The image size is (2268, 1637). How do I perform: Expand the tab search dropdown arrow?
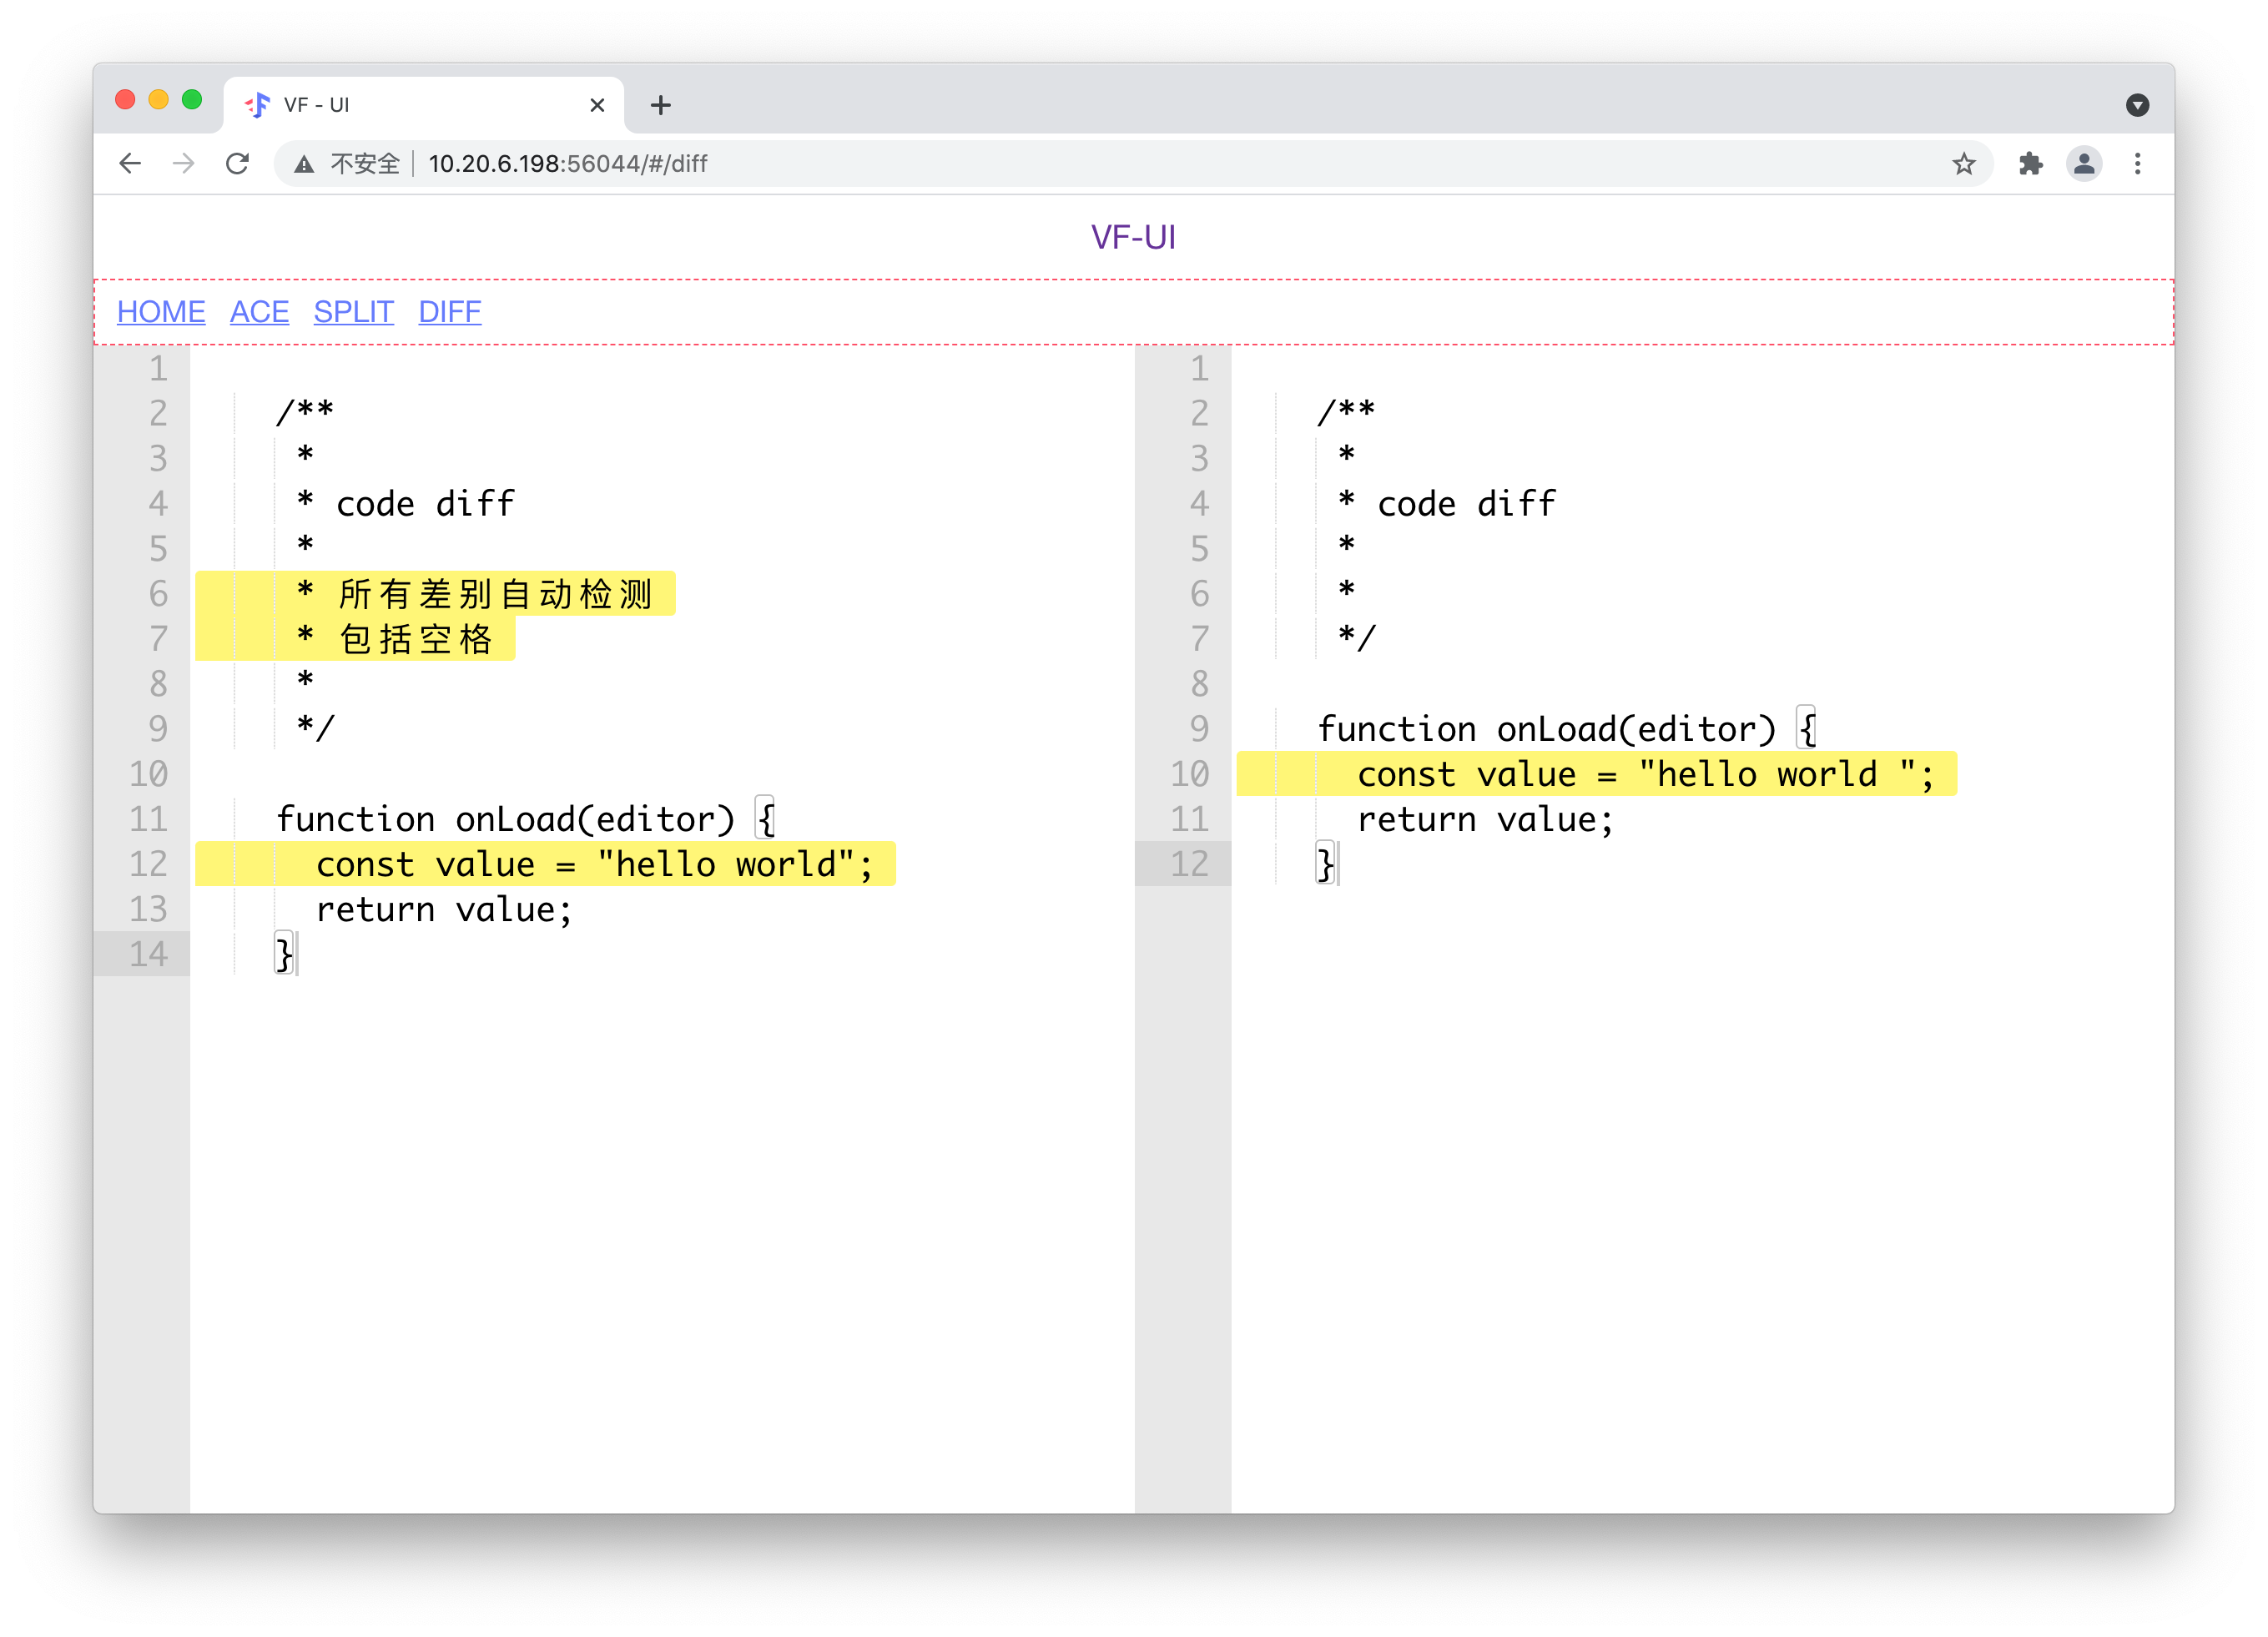pyautogui.click(x=2137, y=105)
